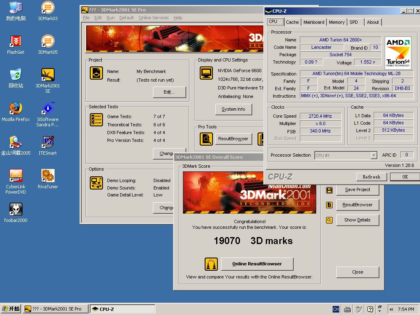Click the Change button under Selected Tests
Viewport: 420px width, 315px height.
click(x=167, y=153)
